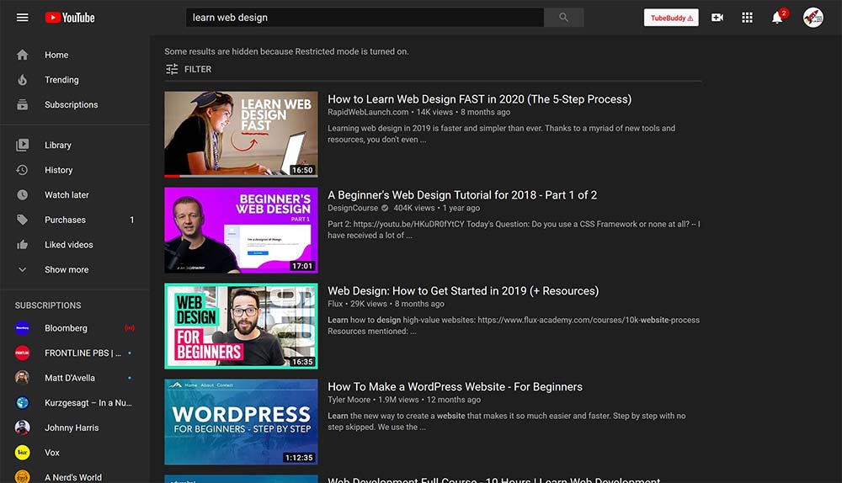Visit Flux channel link

[335, 304]
